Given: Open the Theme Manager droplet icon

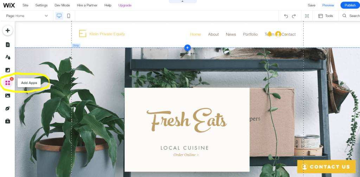Looking at the screenshot, I should click(8, 57).
